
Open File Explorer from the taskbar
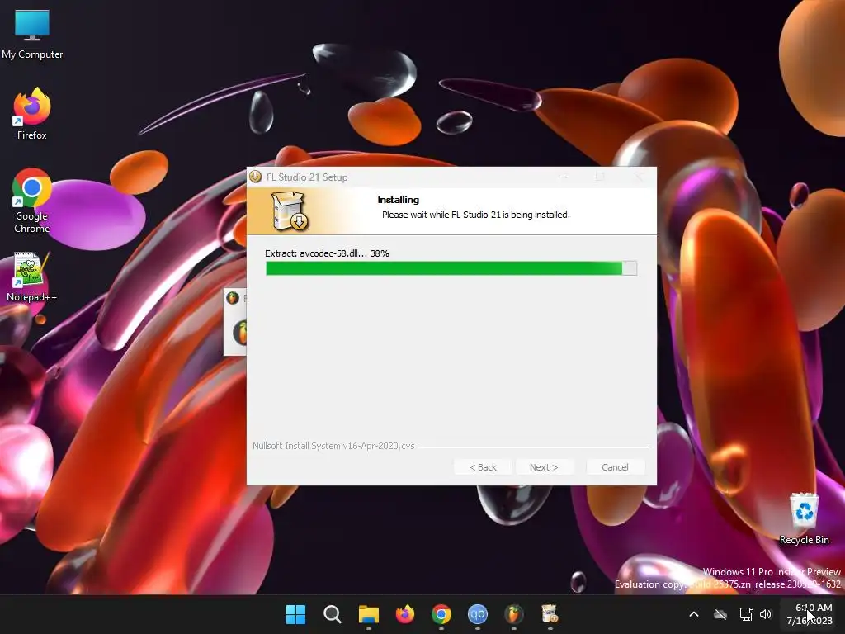[x=369, y=614]
